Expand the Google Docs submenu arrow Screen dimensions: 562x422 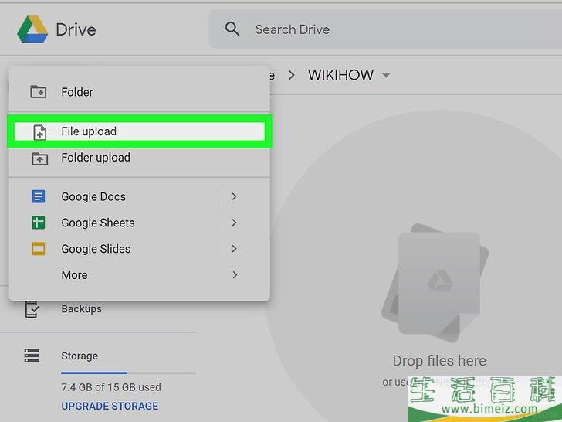pyautogui.click(x=235, y=196)
